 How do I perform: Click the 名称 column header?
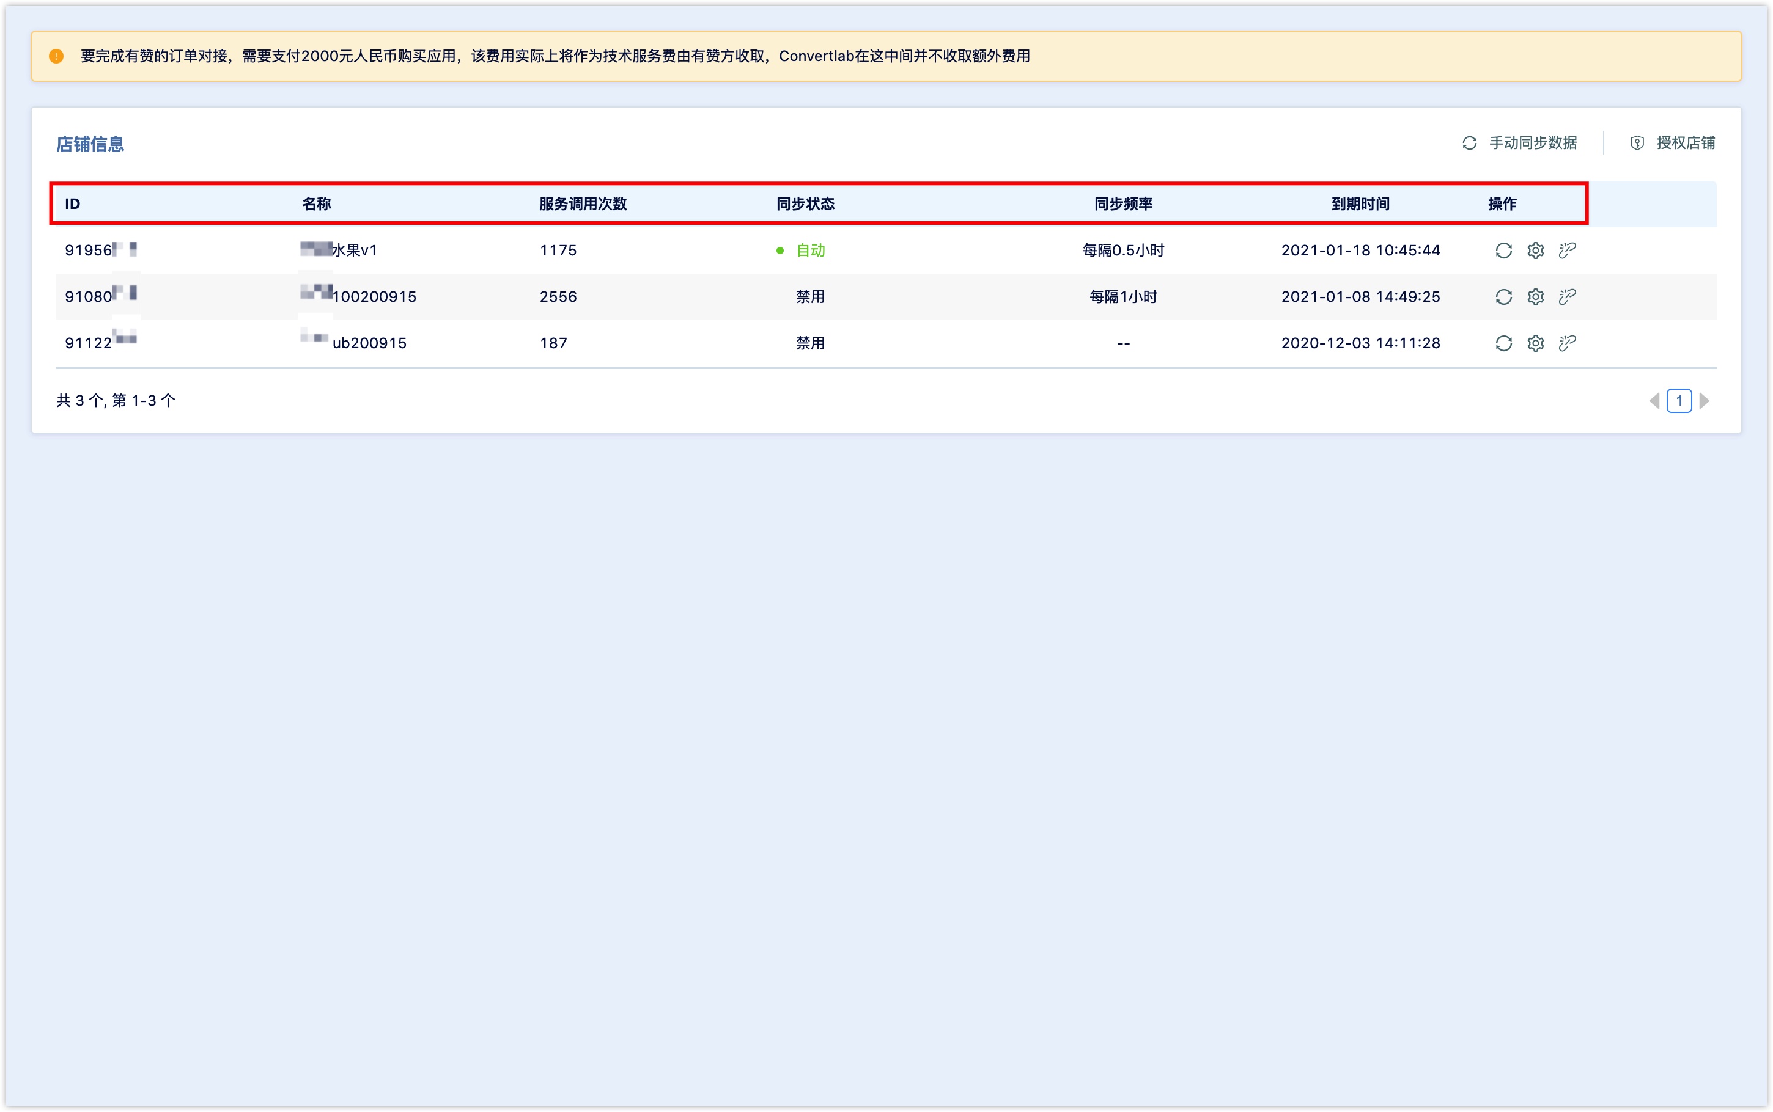coord(316,203)
